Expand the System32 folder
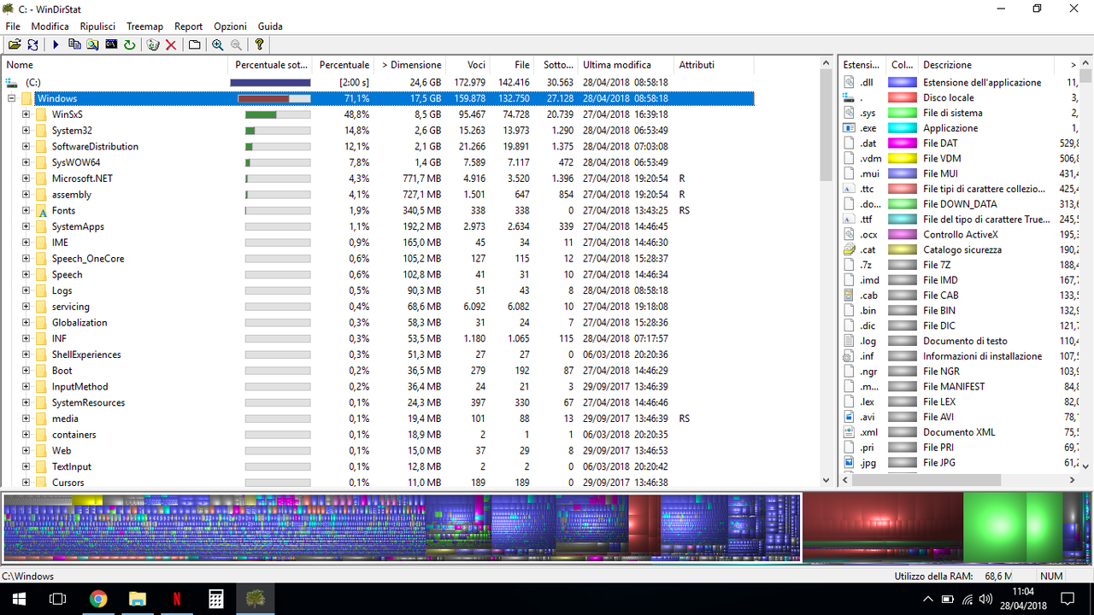Image resolution: width=1094 pixels, height=615 pixels. [26, 131]
